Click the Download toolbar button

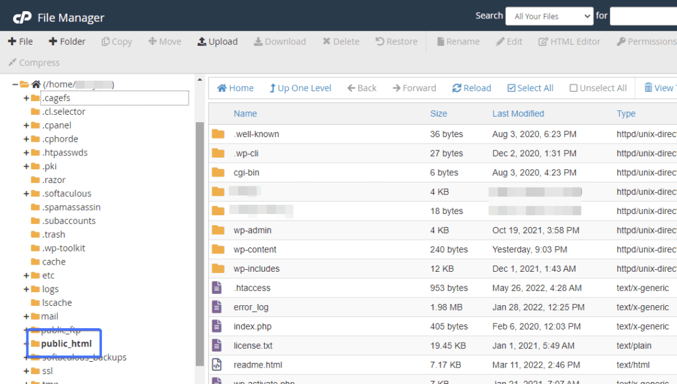tap(280, 41)
